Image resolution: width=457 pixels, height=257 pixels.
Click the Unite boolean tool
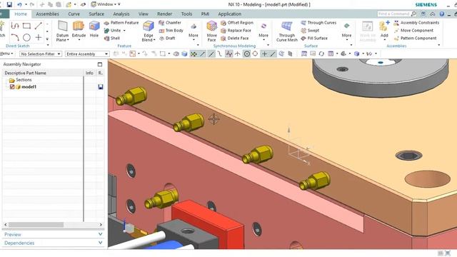tap(113, 30)
